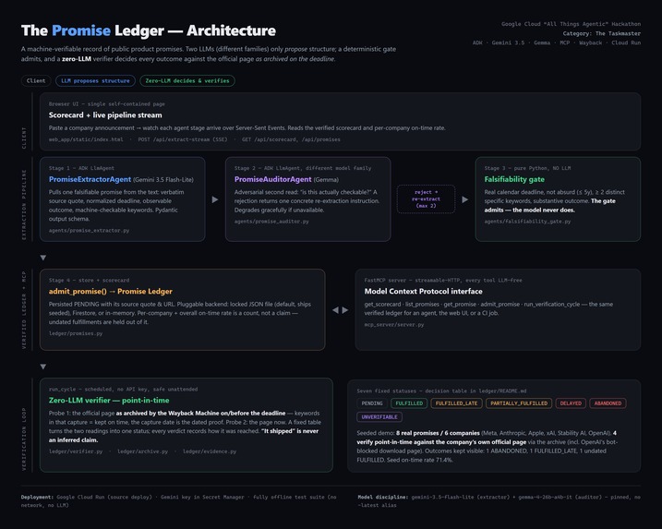
Task: Click the ABANDONED status badge
Action: point(608,403)
